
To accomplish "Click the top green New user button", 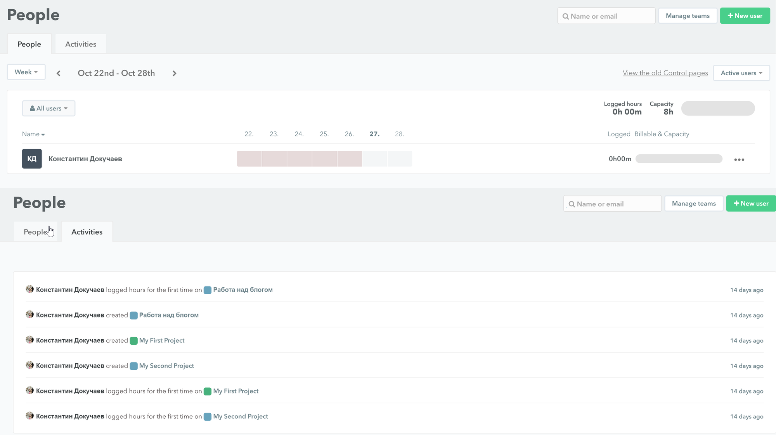I will (x=745, y=16).
